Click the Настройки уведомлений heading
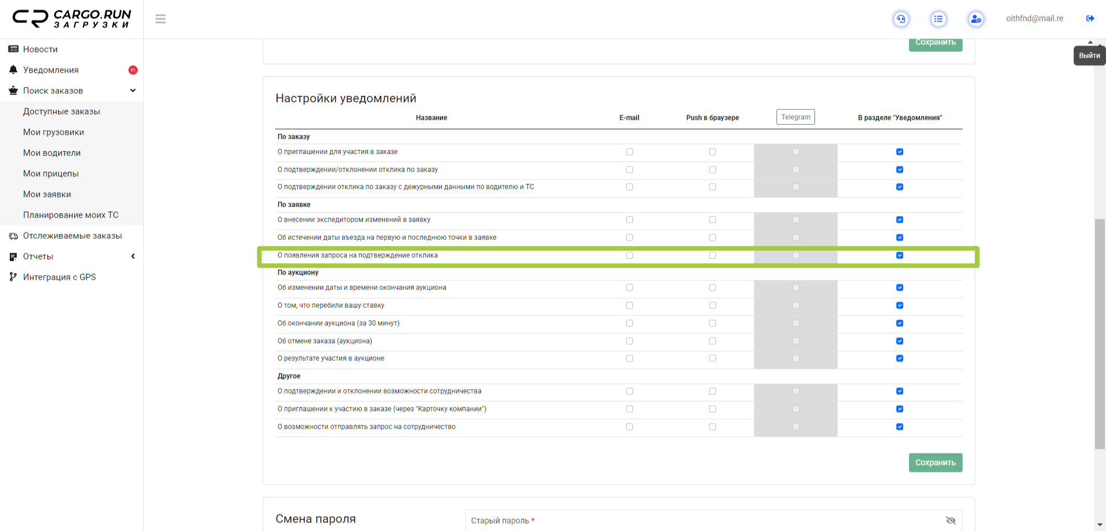 click(346, 98)
